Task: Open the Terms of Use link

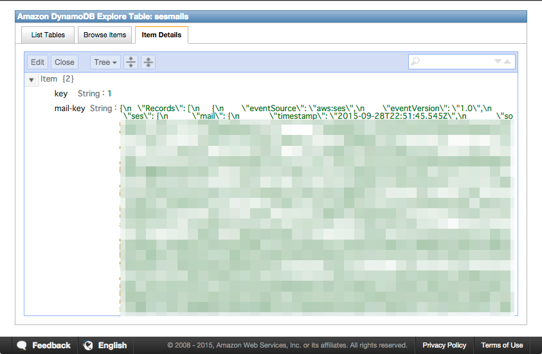Action: 502,346
